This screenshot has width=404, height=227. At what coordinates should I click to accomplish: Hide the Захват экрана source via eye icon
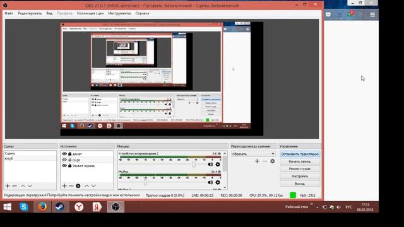tap(64, 166)
